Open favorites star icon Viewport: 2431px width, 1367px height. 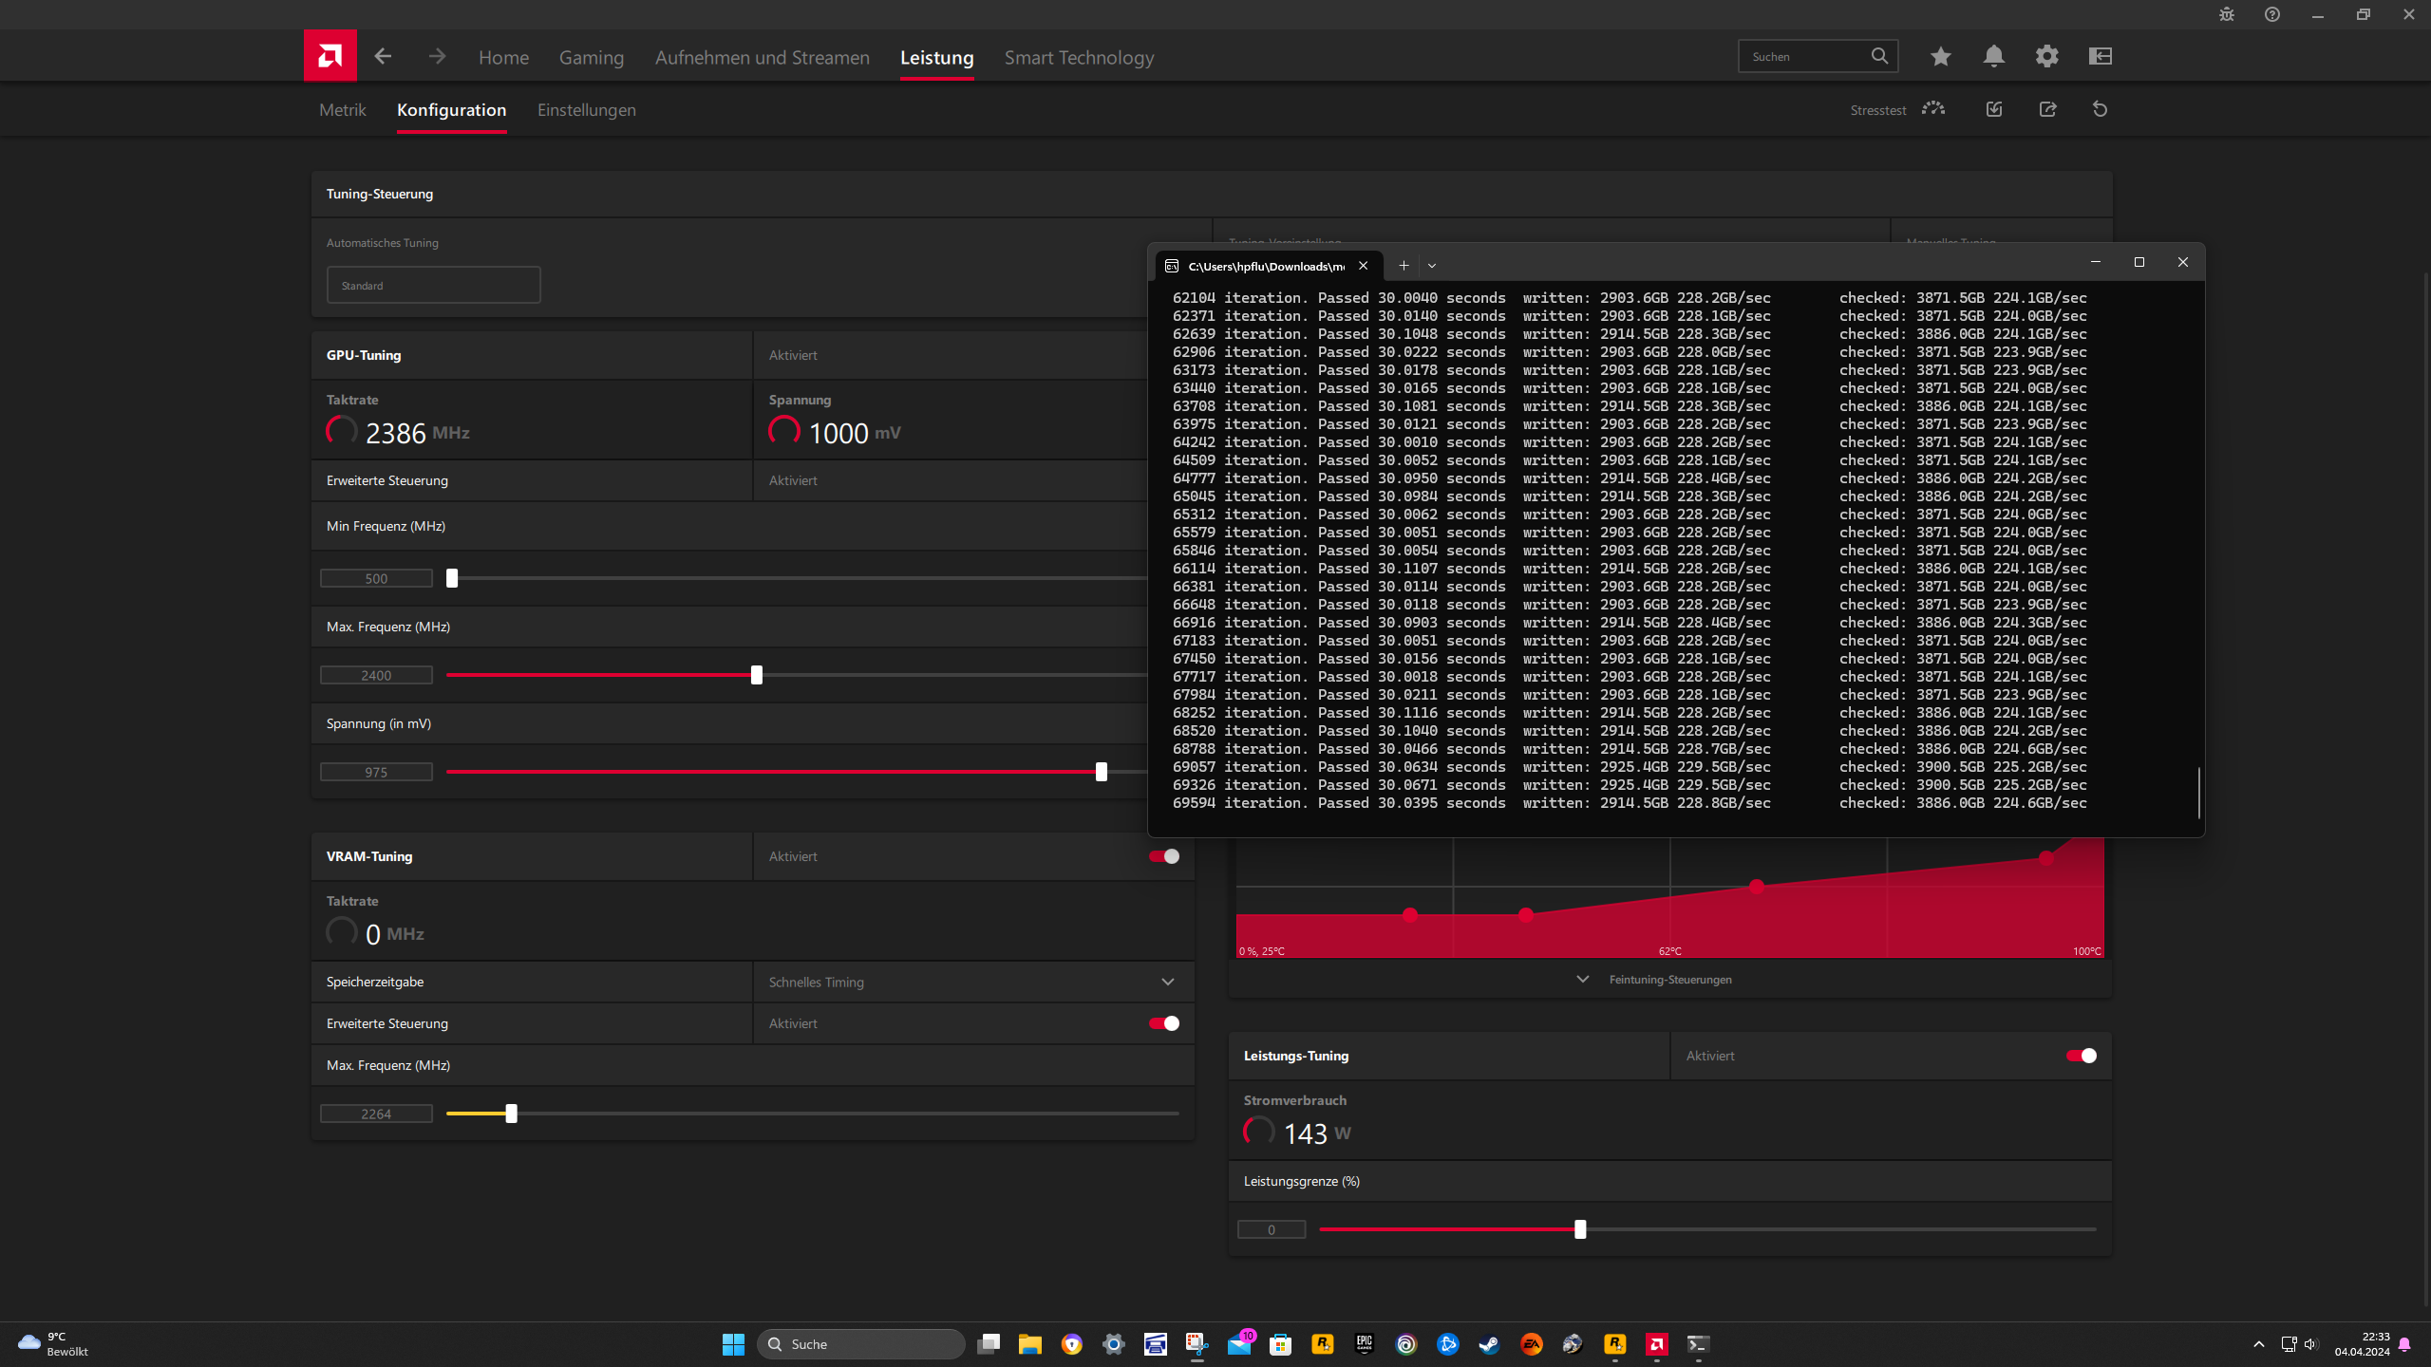[1940, 57]
